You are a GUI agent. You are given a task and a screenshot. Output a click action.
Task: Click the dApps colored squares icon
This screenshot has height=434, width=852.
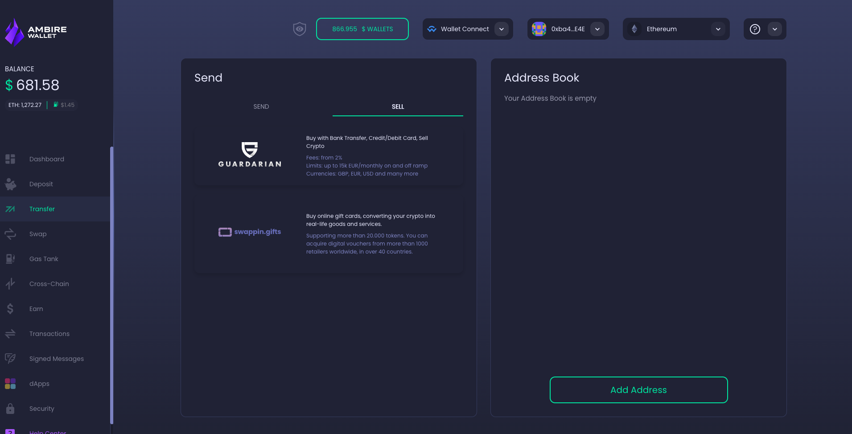pos(10,384)
